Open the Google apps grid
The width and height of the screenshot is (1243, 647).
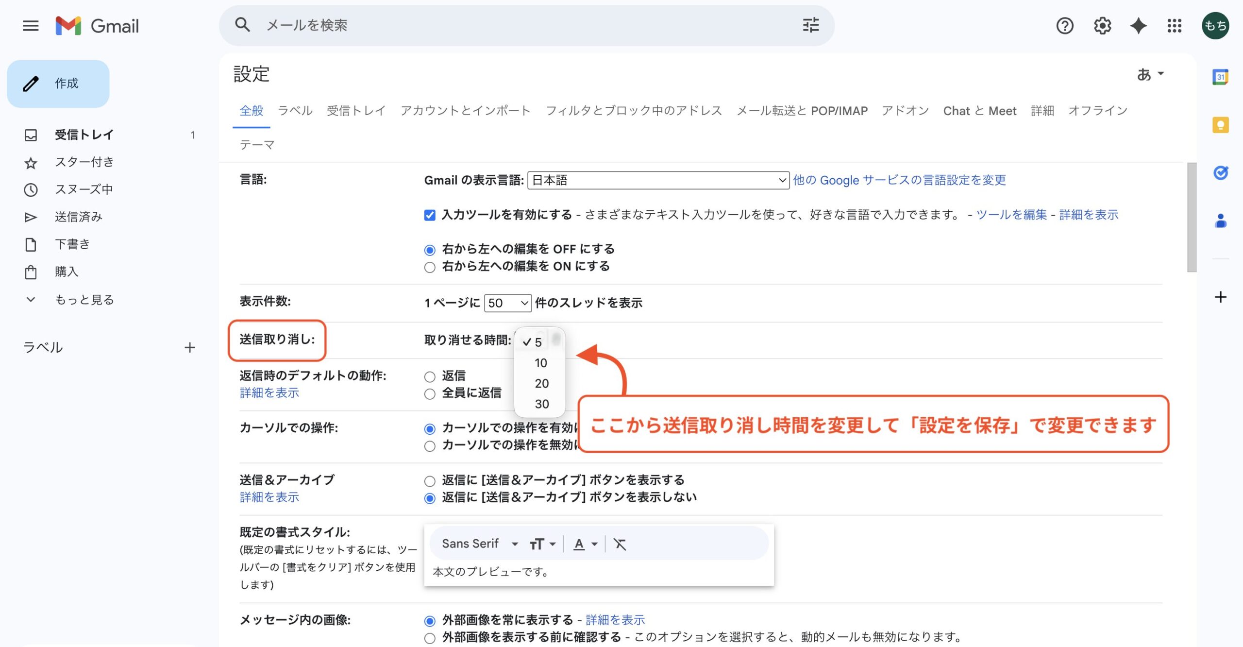1174,26
